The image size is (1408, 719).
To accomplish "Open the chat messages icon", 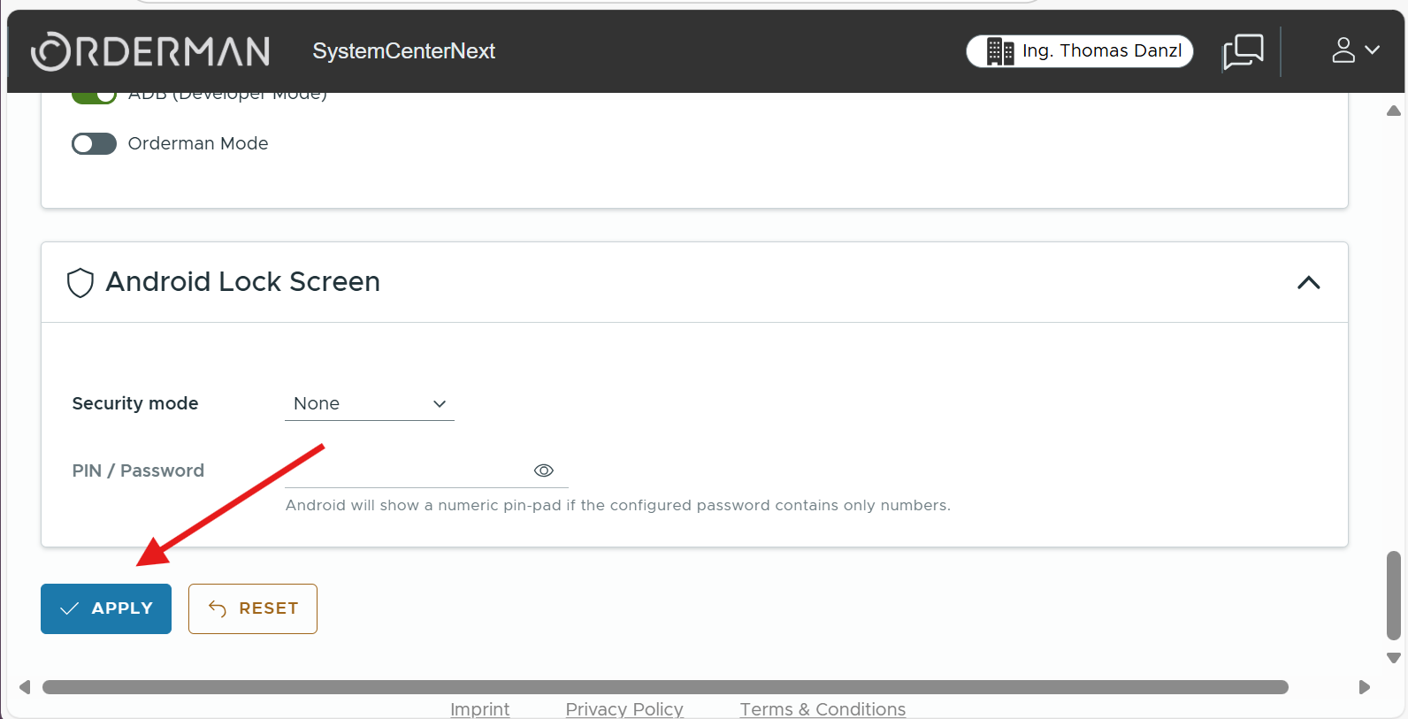I will 1243,51.
